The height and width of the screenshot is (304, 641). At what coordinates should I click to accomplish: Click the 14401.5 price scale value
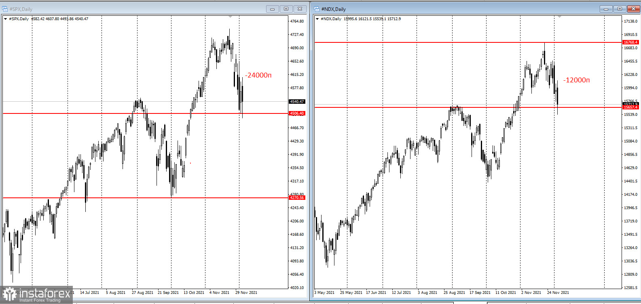click(x=631, y=181)
